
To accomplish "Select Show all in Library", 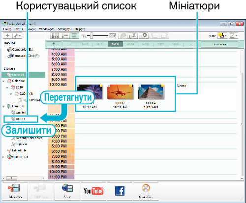I will click(24, 75).
